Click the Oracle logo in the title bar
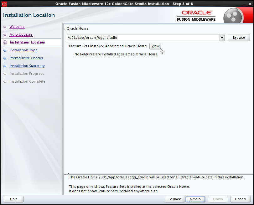Screen dimensions: 254x205 pyautogui.click(x=4, y=3)
